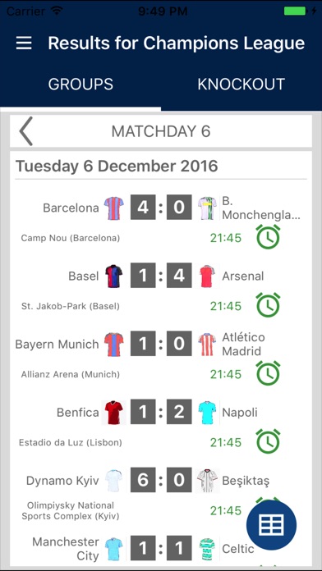Switch to the GROUPS tab
Screen dimensions: 322x571
pyautogui.click(x=80, y=85)
